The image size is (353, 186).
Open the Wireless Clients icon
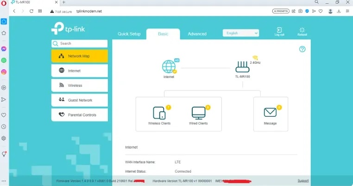coord(159,113)
